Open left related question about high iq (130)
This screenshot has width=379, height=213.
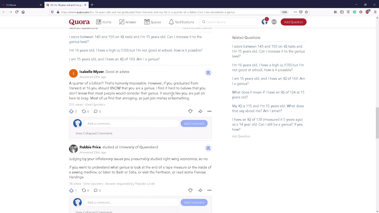pyautogui.click(x=136, y=50)
